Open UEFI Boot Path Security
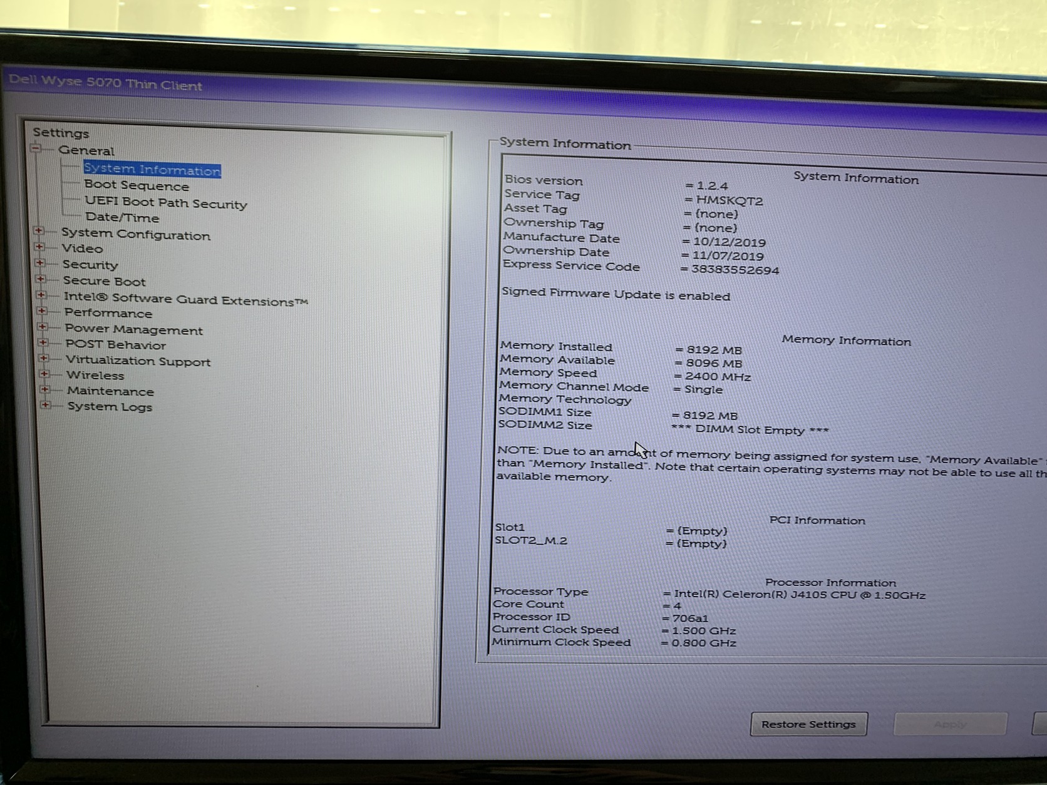 click(x=166, y=203)
